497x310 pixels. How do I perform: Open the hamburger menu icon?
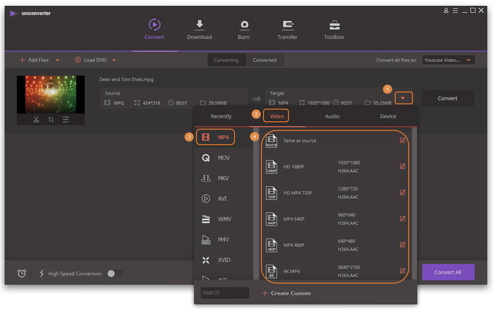click(455, 11)
